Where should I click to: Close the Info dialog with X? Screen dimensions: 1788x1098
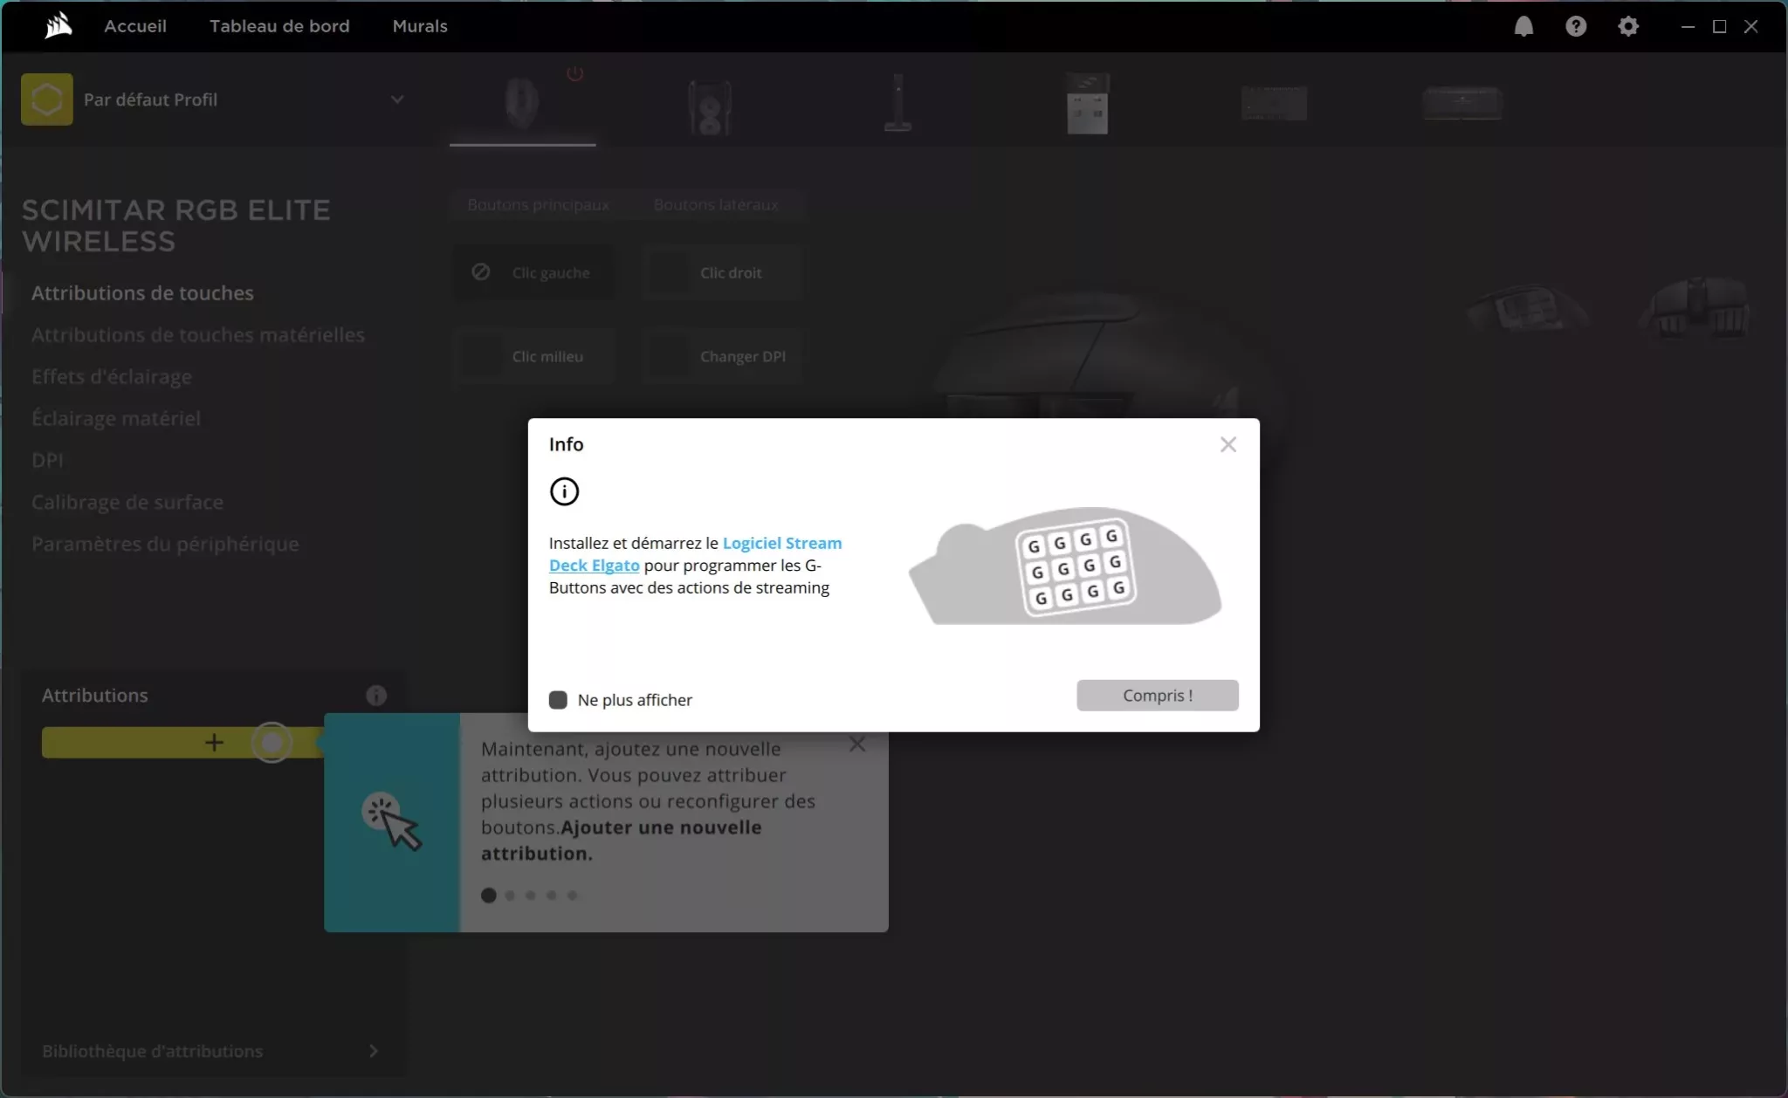click(x=1228, y=445)
